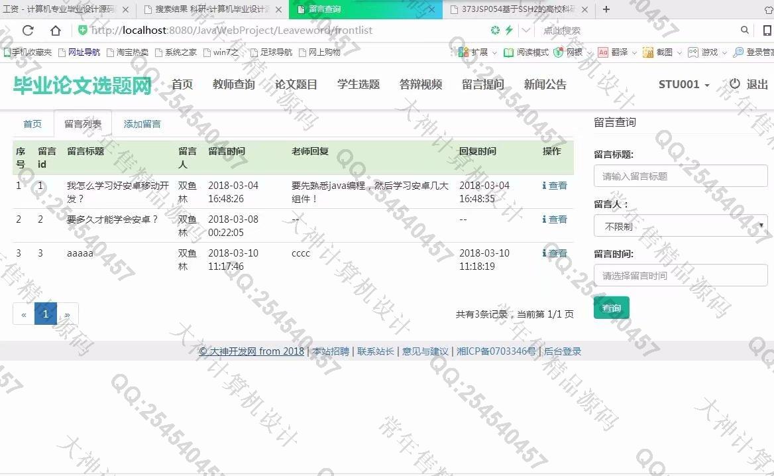The height and width of the screenshot is (476, 774).
Task: Open new browser tab with plus icon
Action: coord(606,9)
